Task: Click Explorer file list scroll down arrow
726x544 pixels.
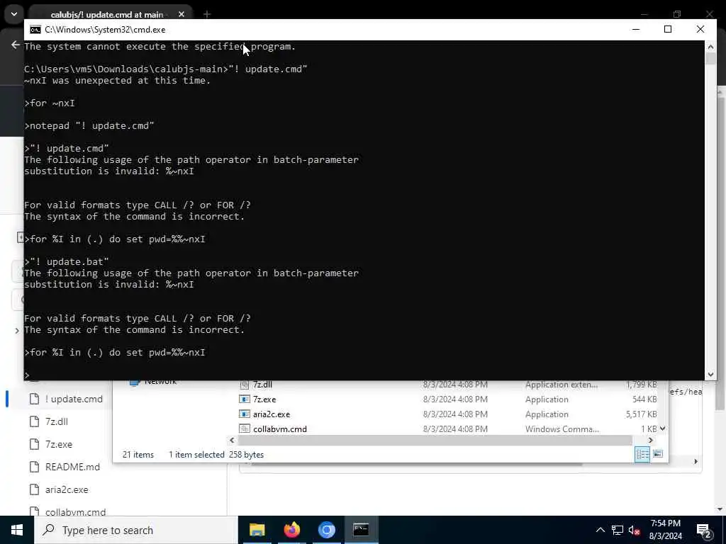Action: click(x=663, y=429)
